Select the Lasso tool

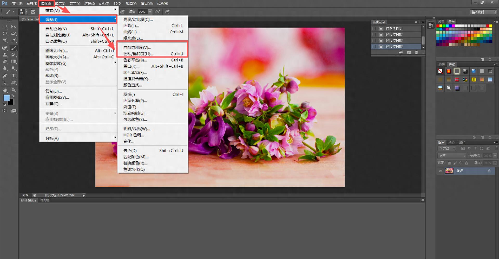click(5, 34)
